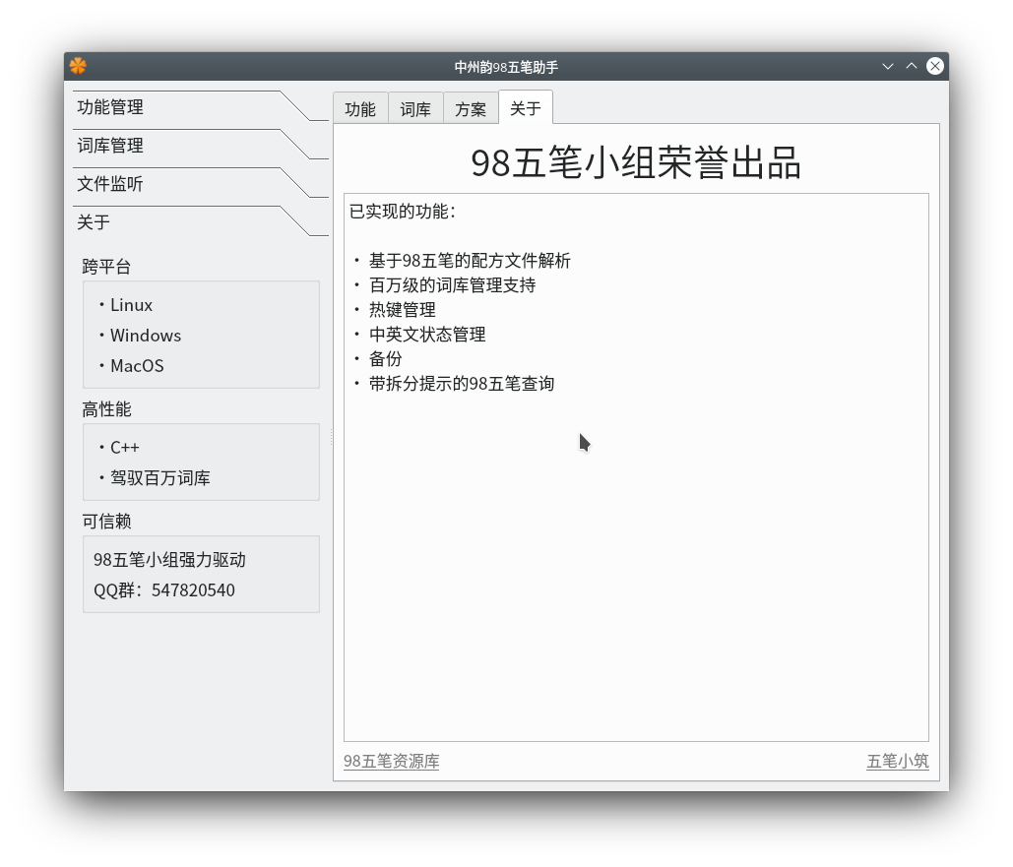1013x867 pixels.
Task: Select 关于 in the left sidebar
Action: coord(92,222)
